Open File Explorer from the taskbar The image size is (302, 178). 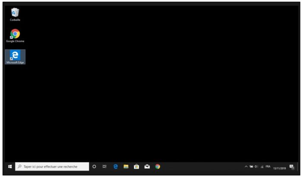(126, 166)
